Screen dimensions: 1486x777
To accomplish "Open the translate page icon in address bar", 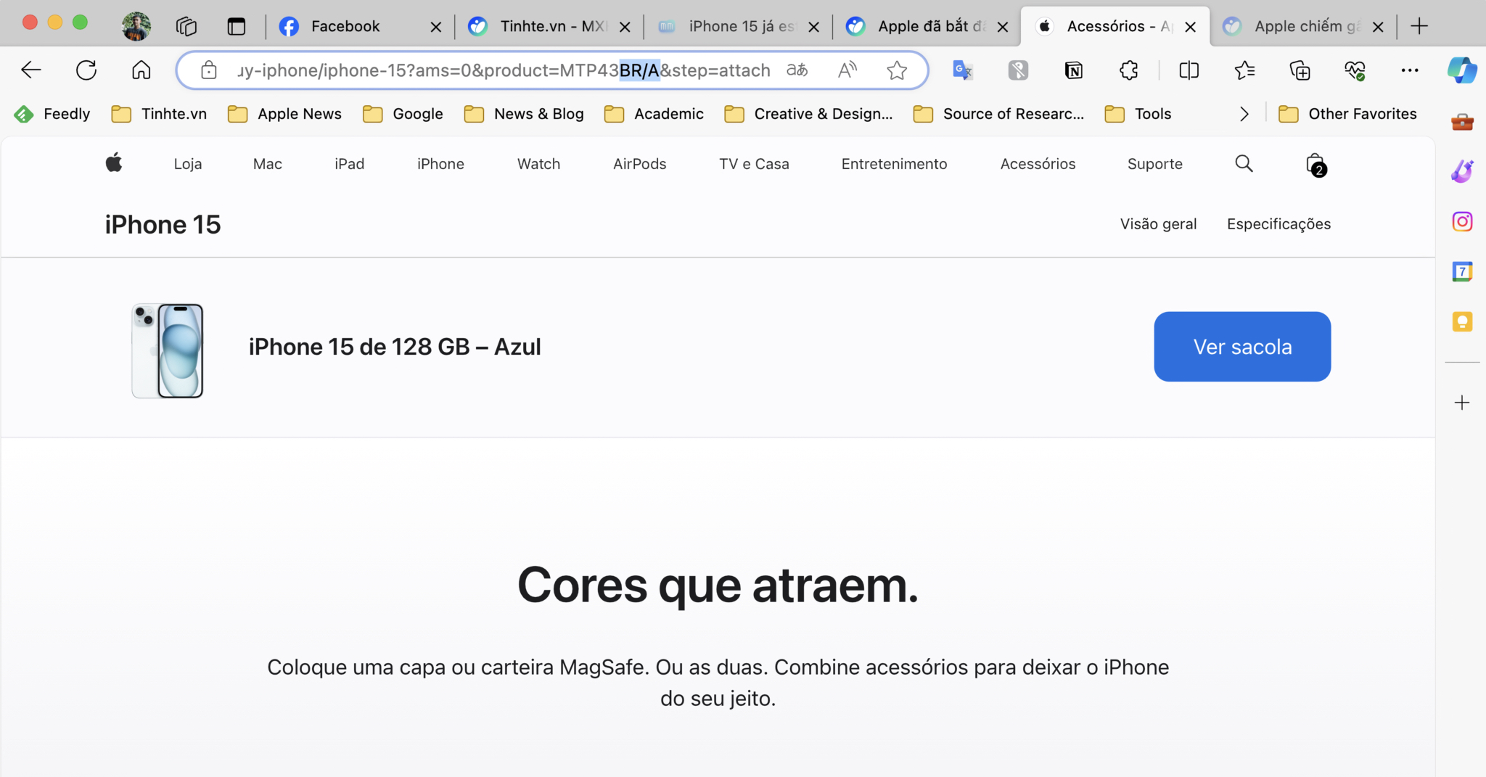I will [x=797, y=70].
